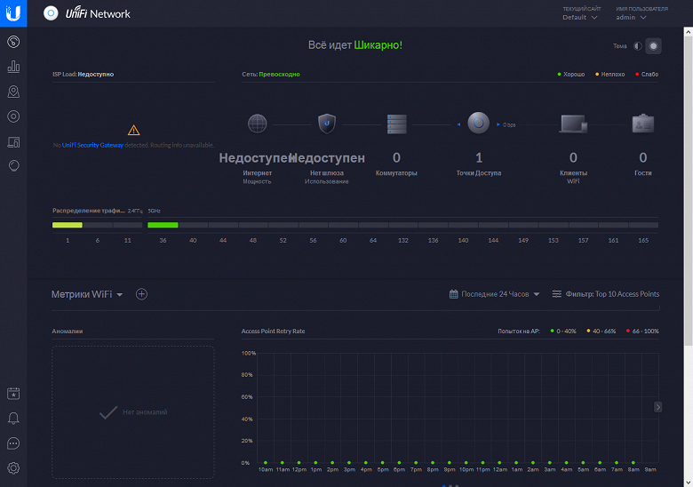
Task: Expand the Default current site dropdown
Action: click(x=580, y=17)
